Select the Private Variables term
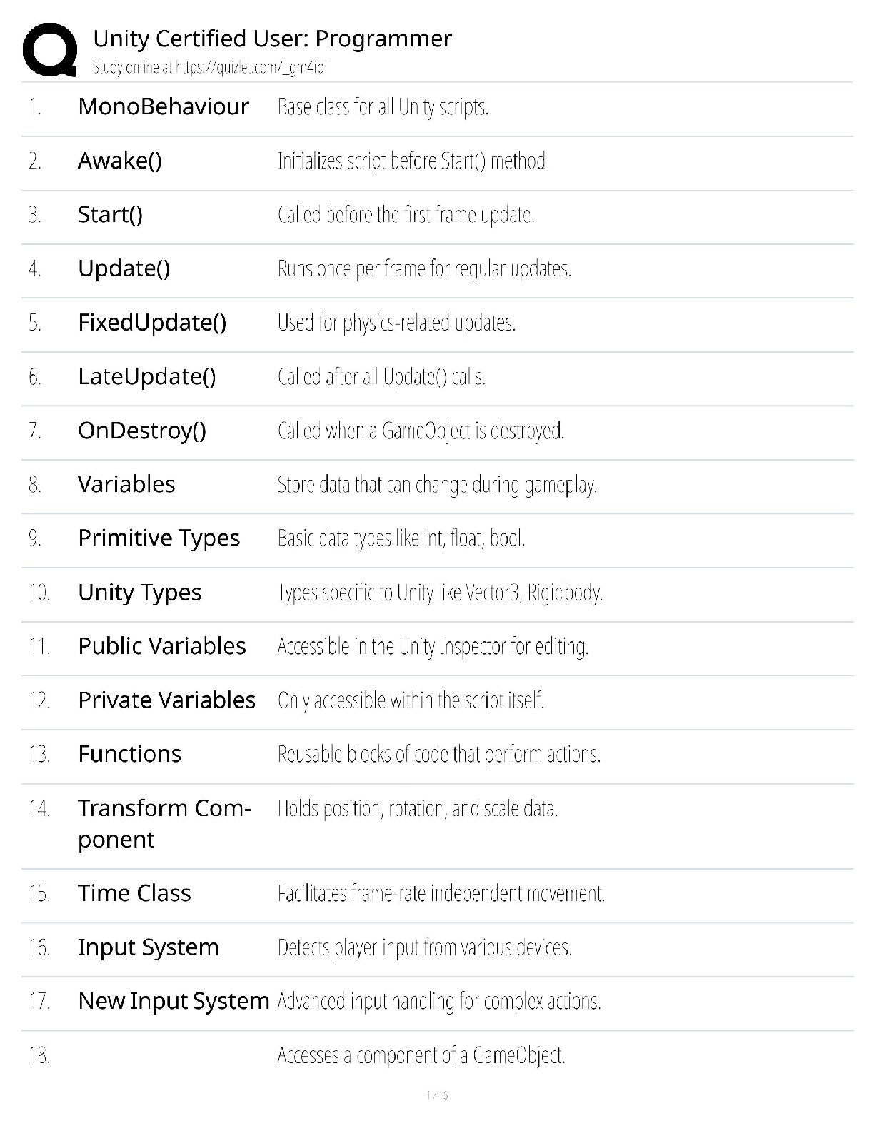The image size is (874, 1131). pos(166,700)
